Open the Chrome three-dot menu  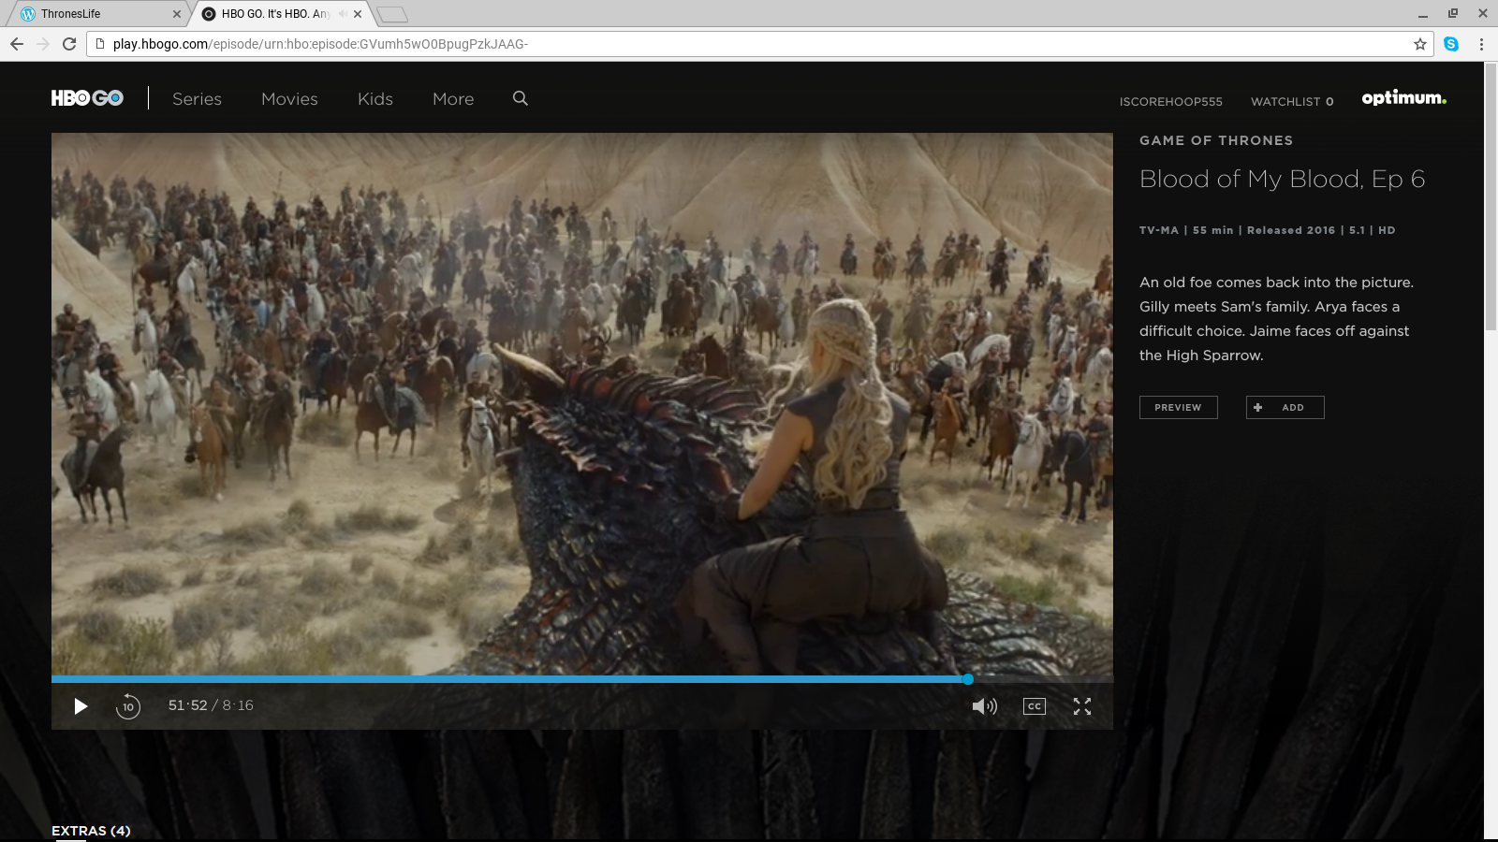[x=1481, y=44]
